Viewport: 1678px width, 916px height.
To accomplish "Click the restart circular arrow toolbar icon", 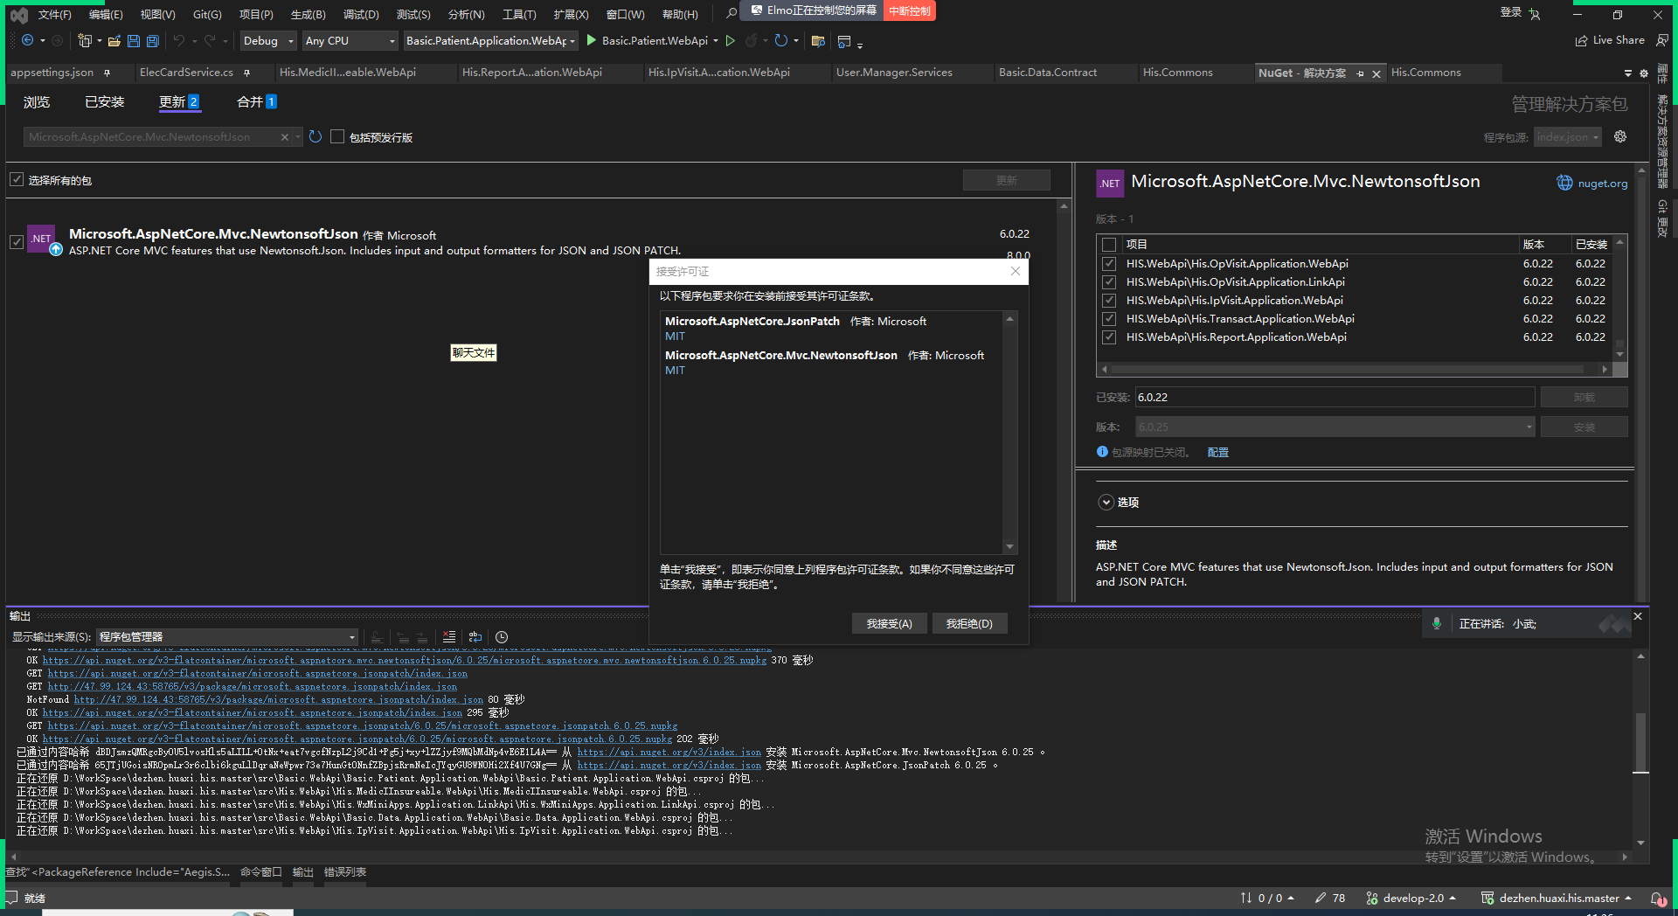I will (x=780, y=40).
